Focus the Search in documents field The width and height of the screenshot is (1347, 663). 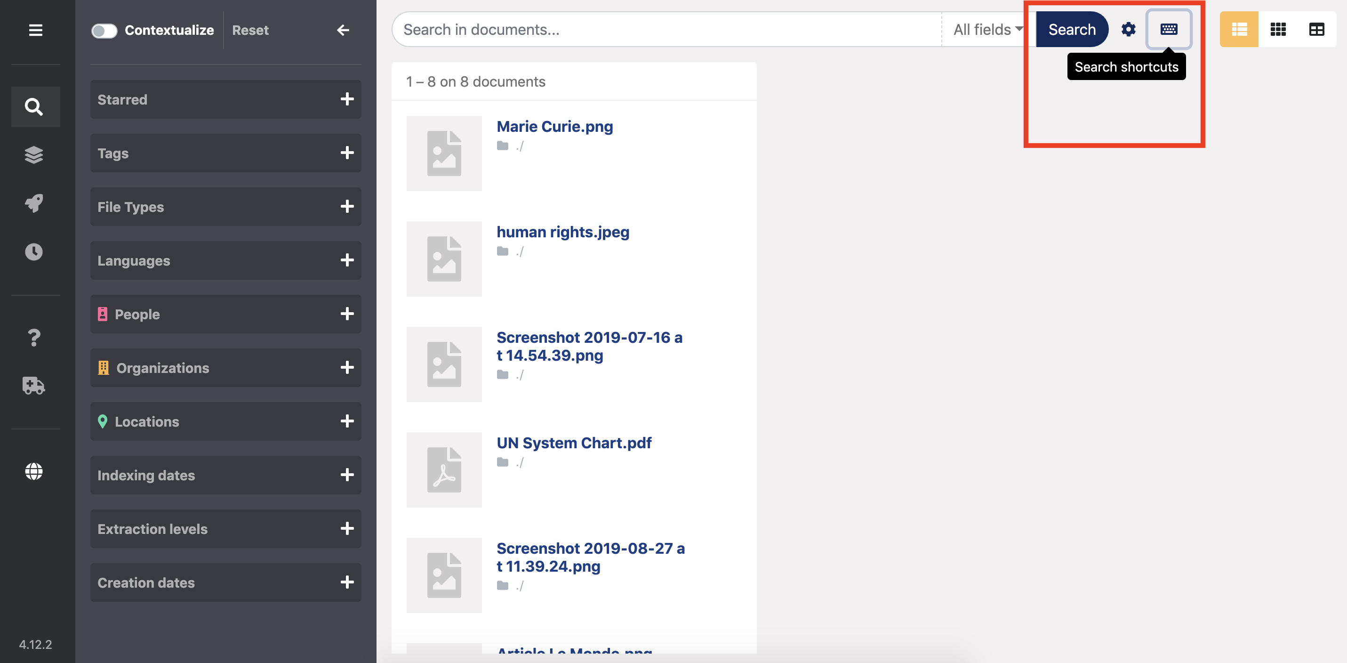(667, 29)
